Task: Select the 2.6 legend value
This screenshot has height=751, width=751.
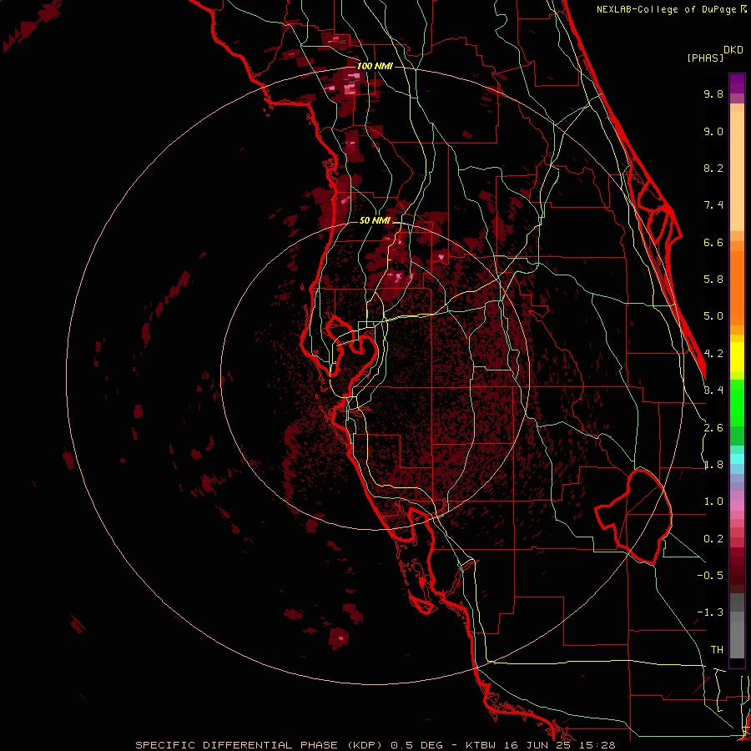Action: point(713,428)
